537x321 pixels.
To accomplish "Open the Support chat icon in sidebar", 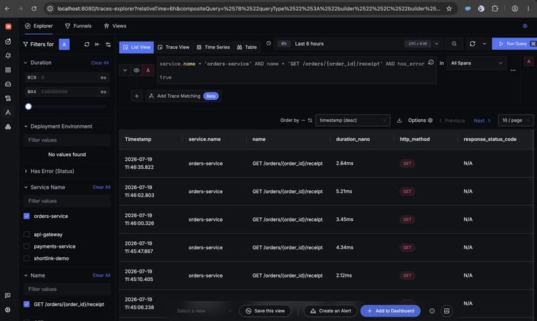I will [8, 296].
